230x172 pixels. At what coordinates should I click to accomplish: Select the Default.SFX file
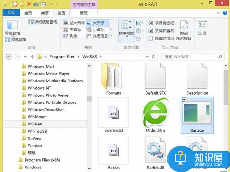click(155, 79)
